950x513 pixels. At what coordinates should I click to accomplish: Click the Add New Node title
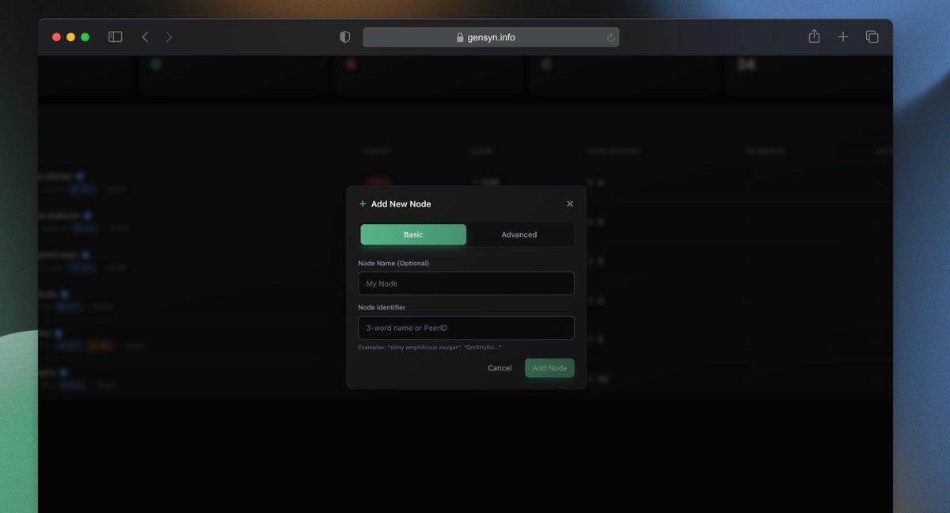click(401, 204)
